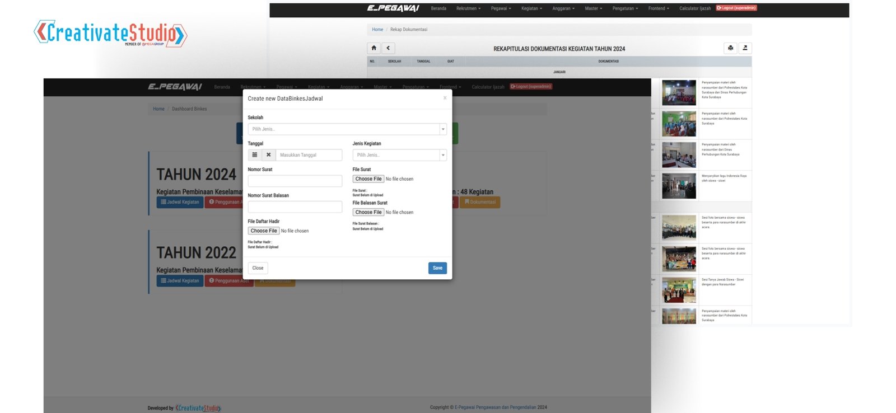Open the Master menu in top navbar

pos(593,8)
